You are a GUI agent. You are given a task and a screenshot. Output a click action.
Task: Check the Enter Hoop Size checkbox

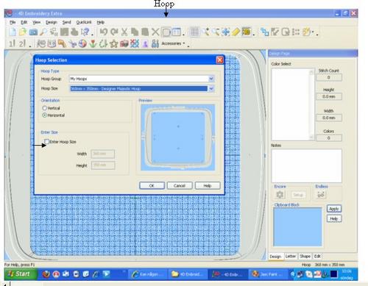click(46, 141)
